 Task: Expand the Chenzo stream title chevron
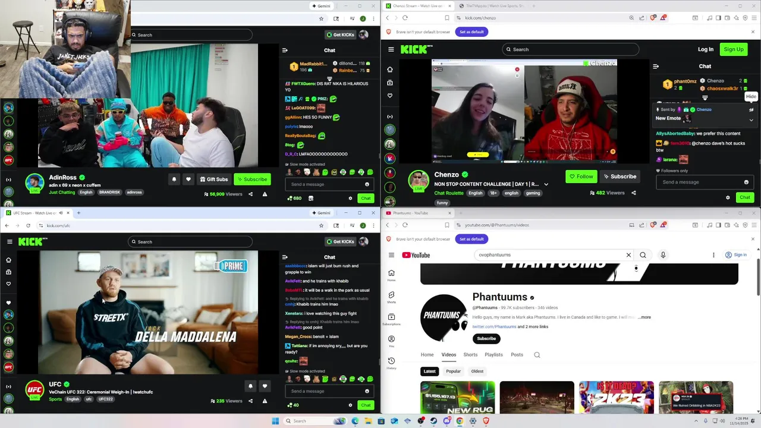click(x=546, y=184)
